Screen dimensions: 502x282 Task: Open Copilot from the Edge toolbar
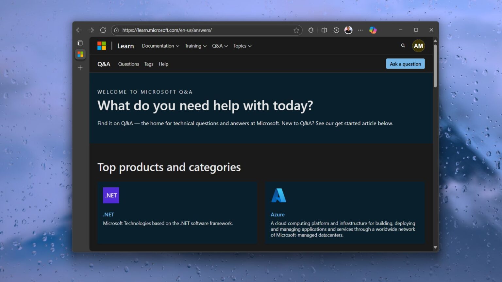tap(373, 30)
